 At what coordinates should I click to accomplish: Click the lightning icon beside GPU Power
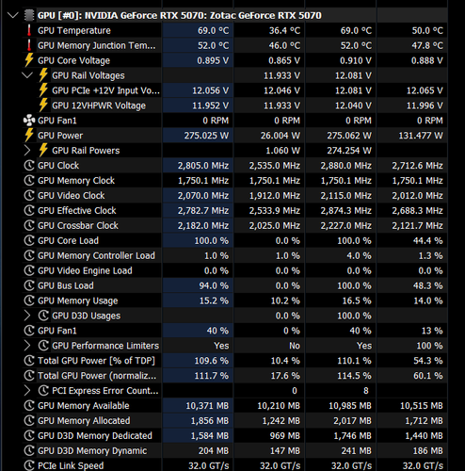(x=29, y=136)
